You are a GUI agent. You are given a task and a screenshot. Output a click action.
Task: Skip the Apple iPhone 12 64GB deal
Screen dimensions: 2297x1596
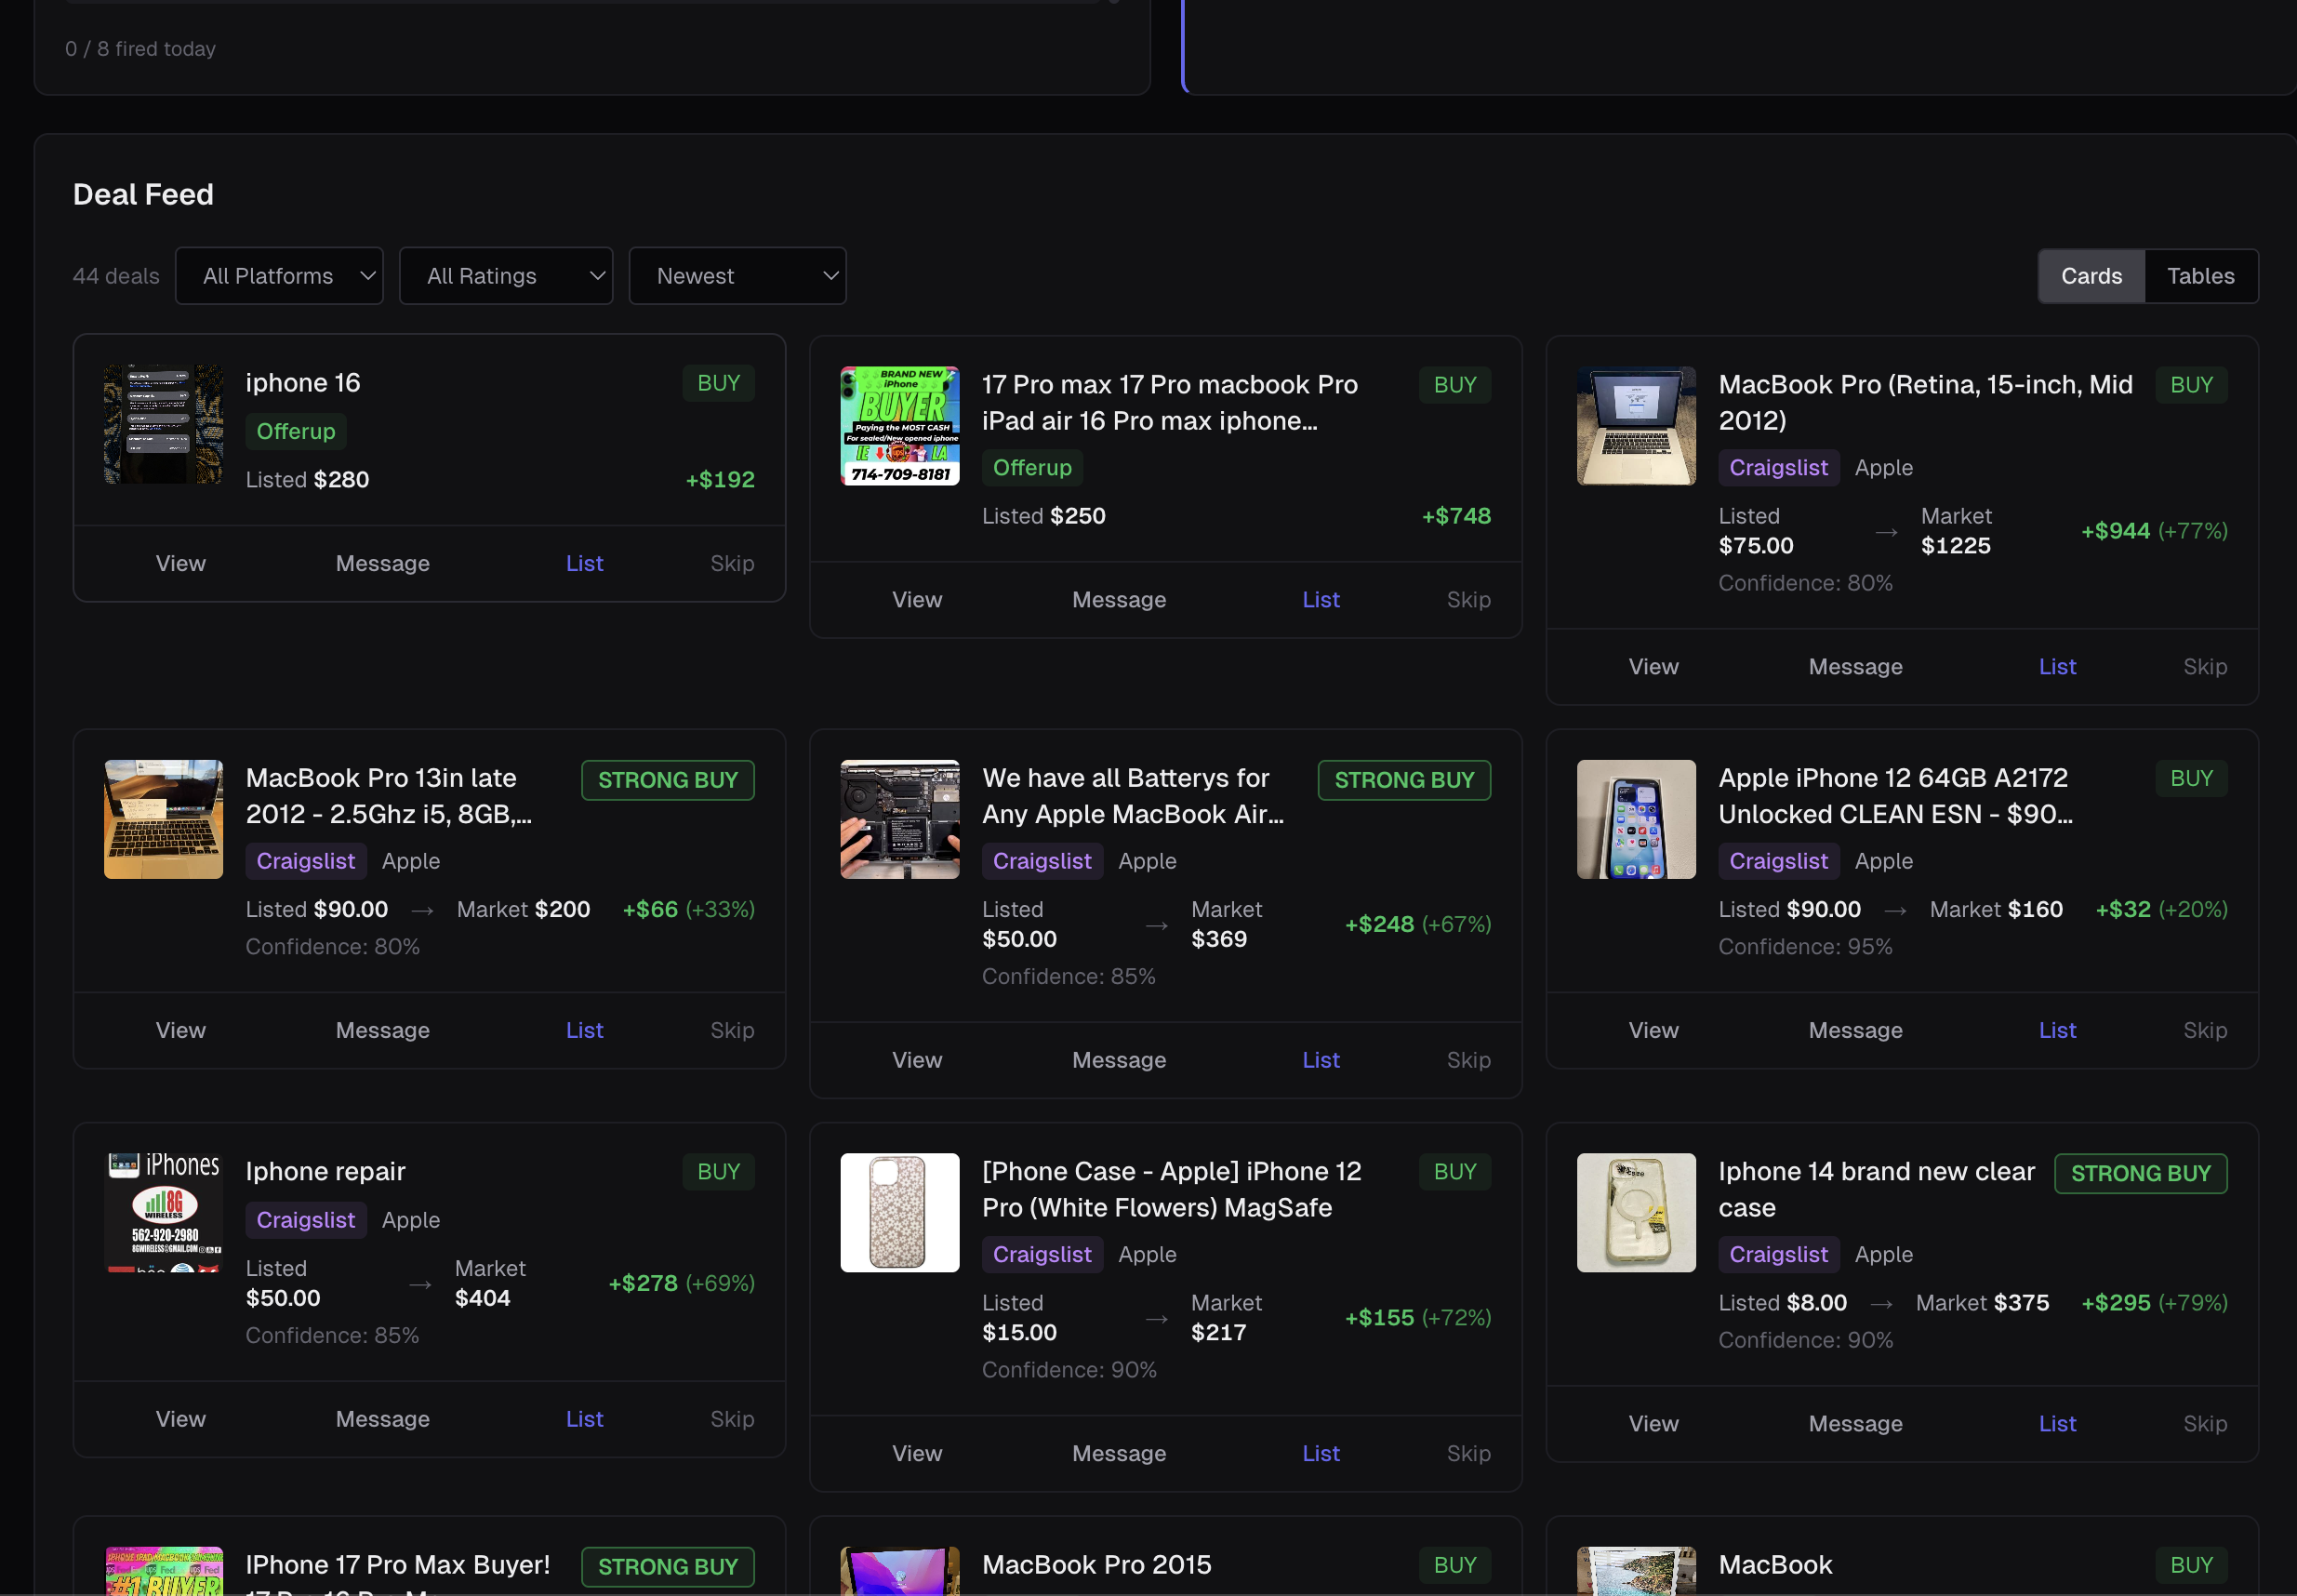point(2205,1030)
